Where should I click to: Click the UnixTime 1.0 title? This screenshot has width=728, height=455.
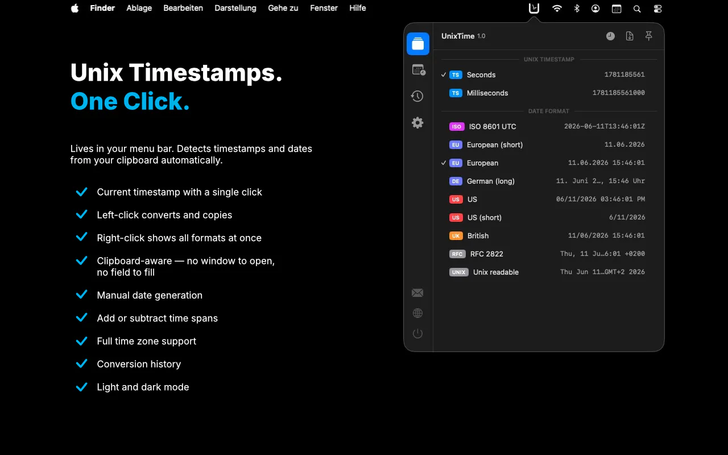click(x=464, y=36)
